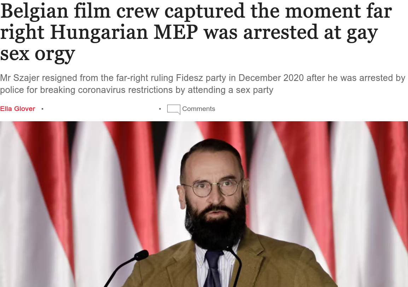
Task: Click the word "Belgian" in the headline
Action: click(34, 12)
